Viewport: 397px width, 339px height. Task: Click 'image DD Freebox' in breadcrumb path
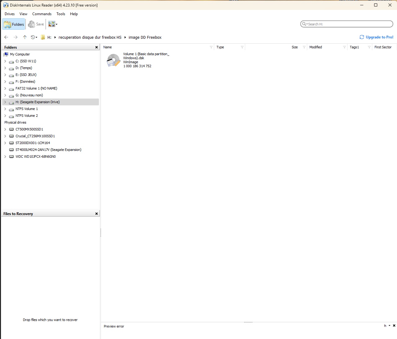point(145,37)
